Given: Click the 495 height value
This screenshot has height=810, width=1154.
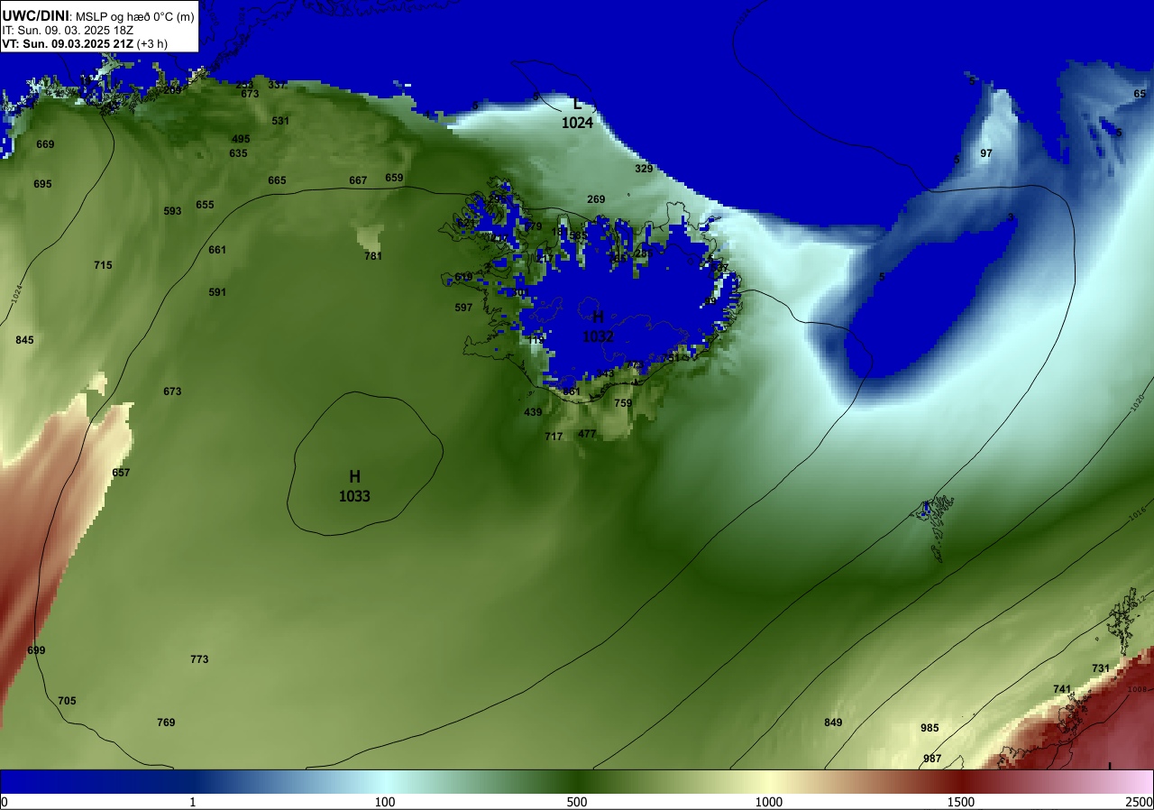Looking at the screenshot, I should pos(241,139).
